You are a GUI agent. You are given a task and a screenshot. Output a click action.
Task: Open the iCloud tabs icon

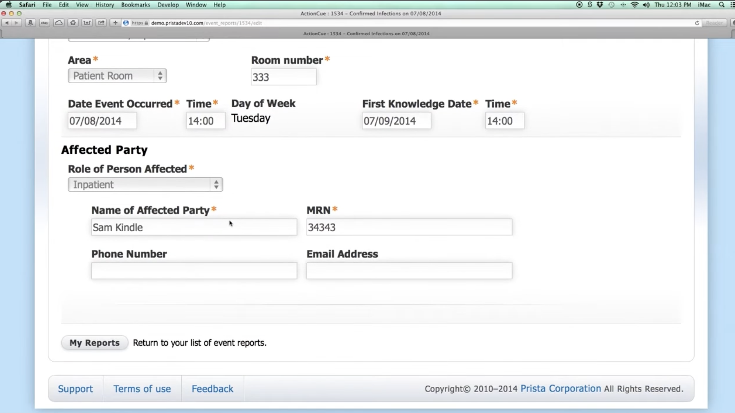coord(59,23)
